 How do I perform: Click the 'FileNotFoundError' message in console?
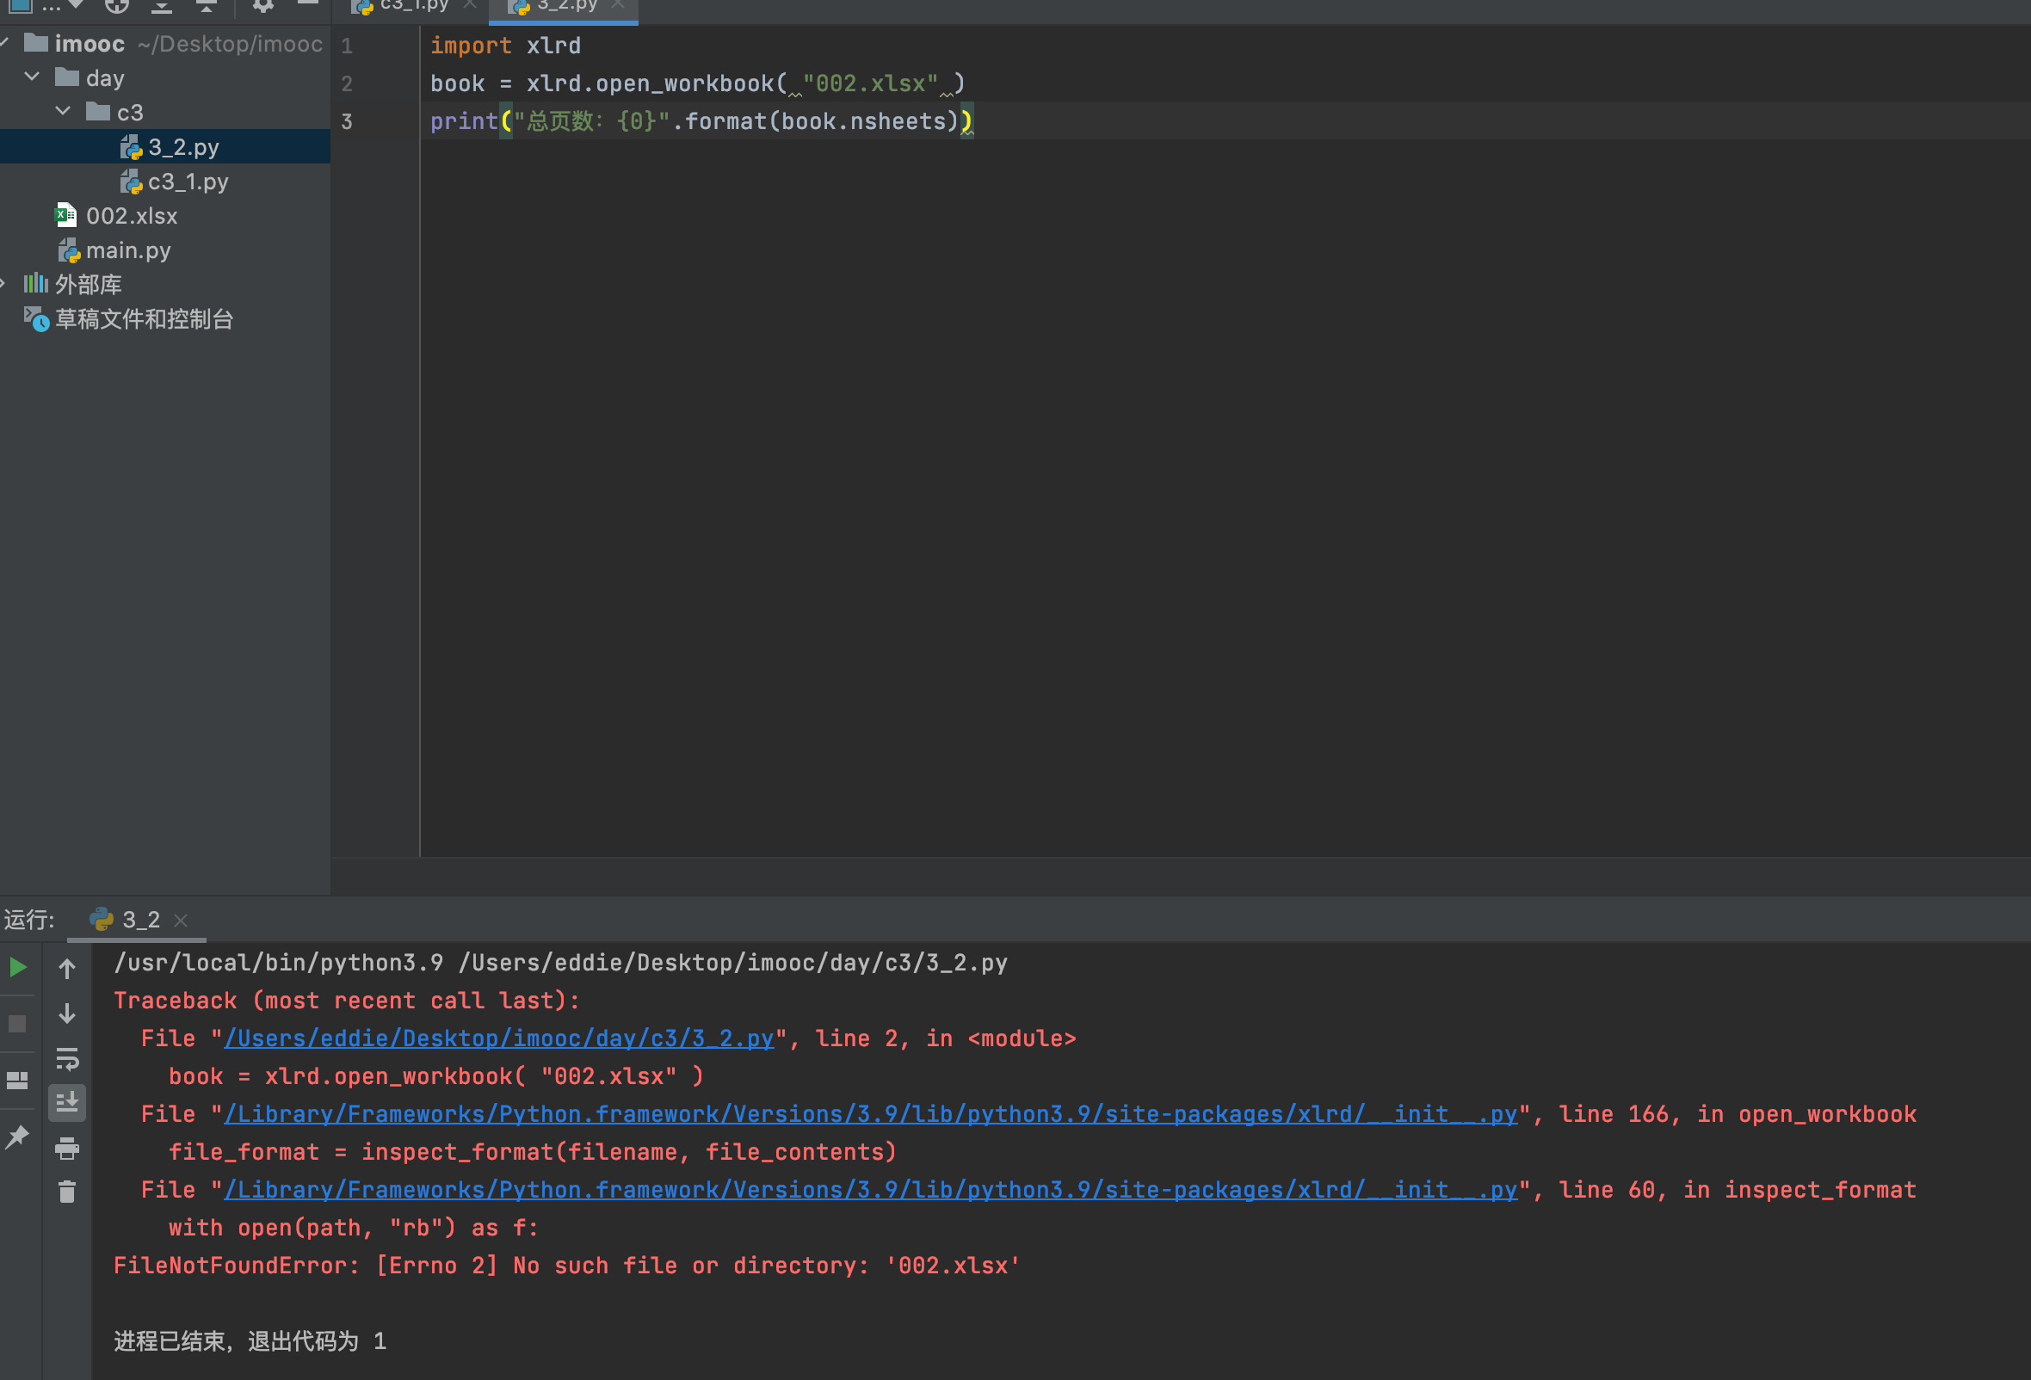point(567,1266)
